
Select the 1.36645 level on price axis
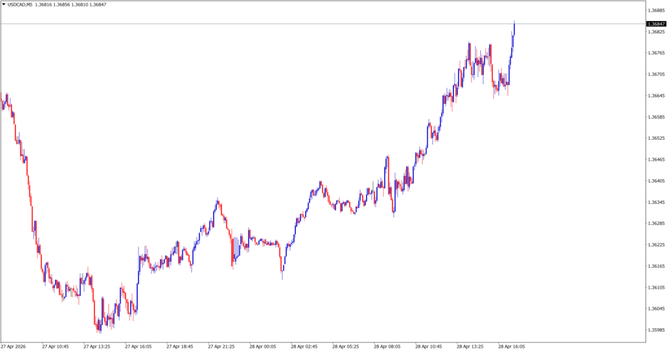coord(656,95)
